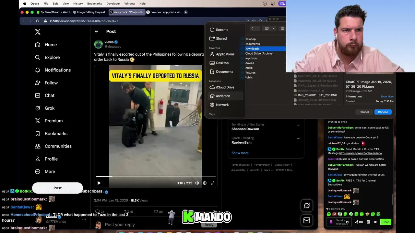Open the Cookie Policy link
Screen dimensions: 415x233
[x=282, y=165]
